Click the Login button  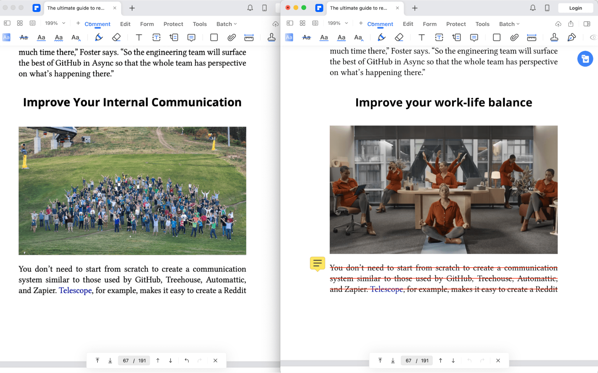pyautogui.click(x=575, y=8)
